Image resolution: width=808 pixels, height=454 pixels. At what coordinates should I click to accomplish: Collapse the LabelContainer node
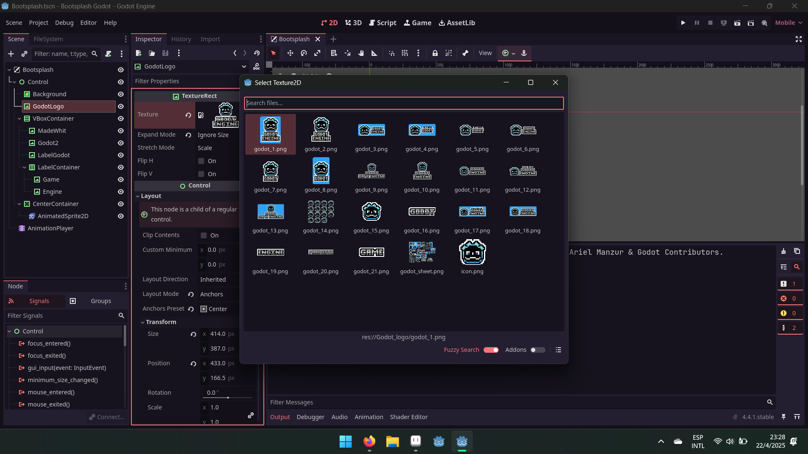[24, 167]
